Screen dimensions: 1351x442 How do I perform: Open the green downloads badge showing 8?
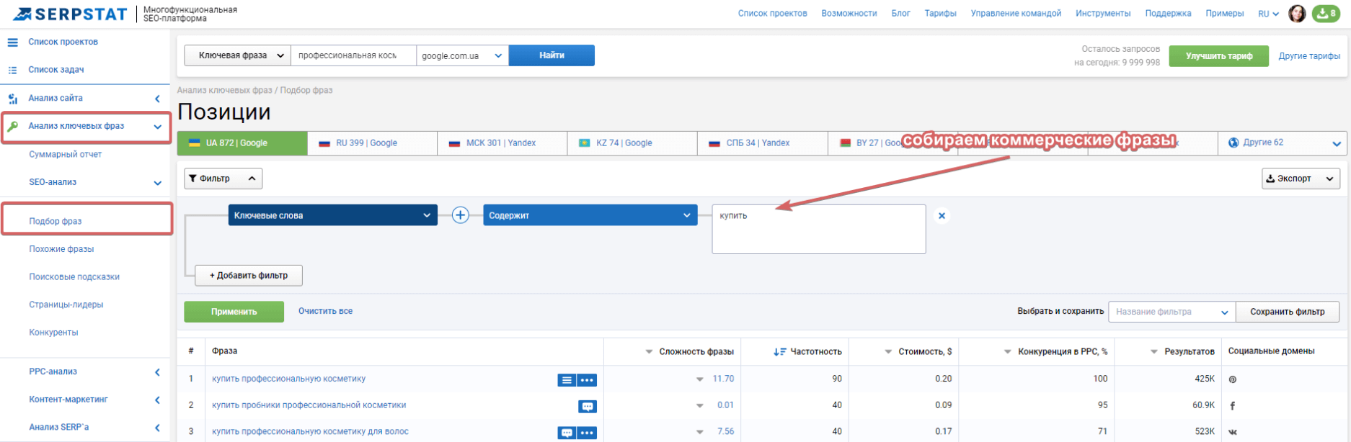click(1326, 14)
